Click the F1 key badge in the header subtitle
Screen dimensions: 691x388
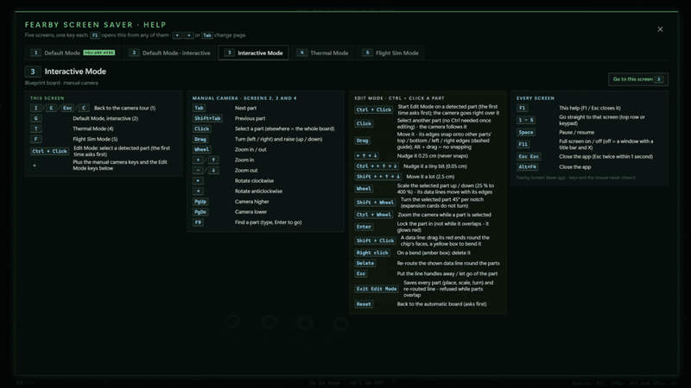pos(95,35)
